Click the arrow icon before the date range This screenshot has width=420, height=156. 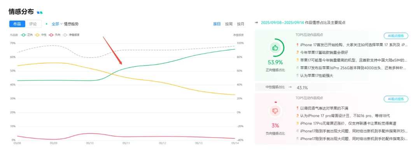(x=257, y=23)
